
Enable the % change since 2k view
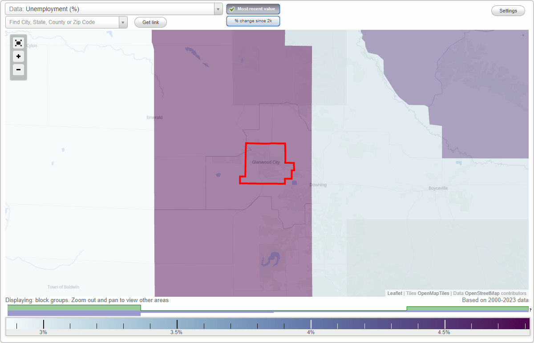[253, 20]
